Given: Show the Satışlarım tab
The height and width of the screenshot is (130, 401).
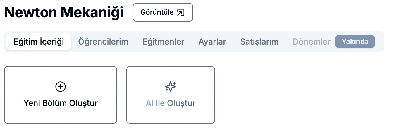Looking at the screenshot, I should click(259, 42).
